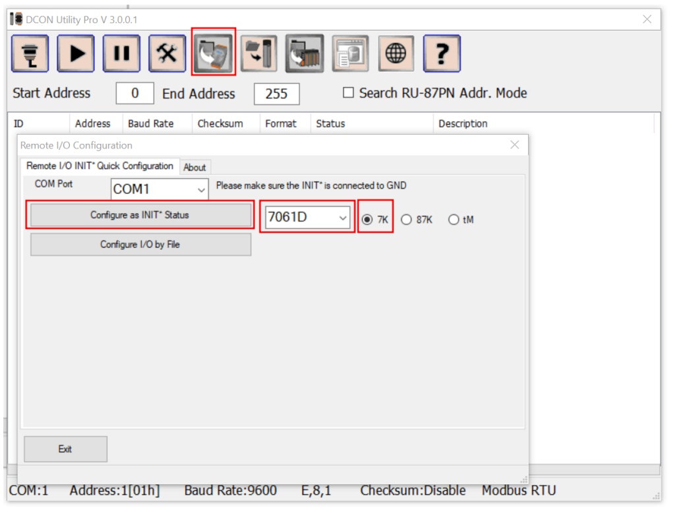675x514 pixels.
Task: Click the COM port search settings icon
Action: (x=30, y=53)
